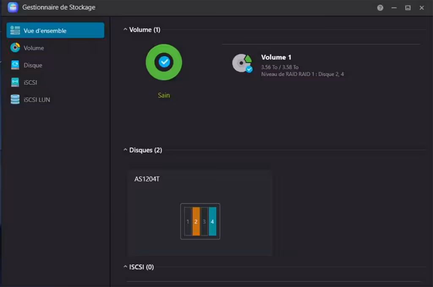This screenshot has width=433, height=287.
Task: Collapse the ISCSI (0) section
Action: (125, 267)
